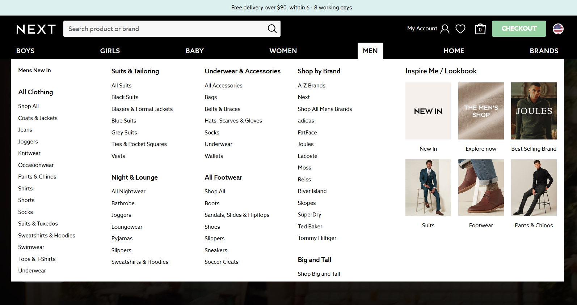Viewport: 577px width, 305px height.
Task: Open the GIRLS menu tab
Action: (110, 51)
